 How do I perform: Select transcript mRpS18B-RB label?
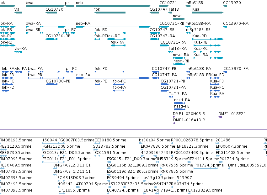tap(198, 29)
